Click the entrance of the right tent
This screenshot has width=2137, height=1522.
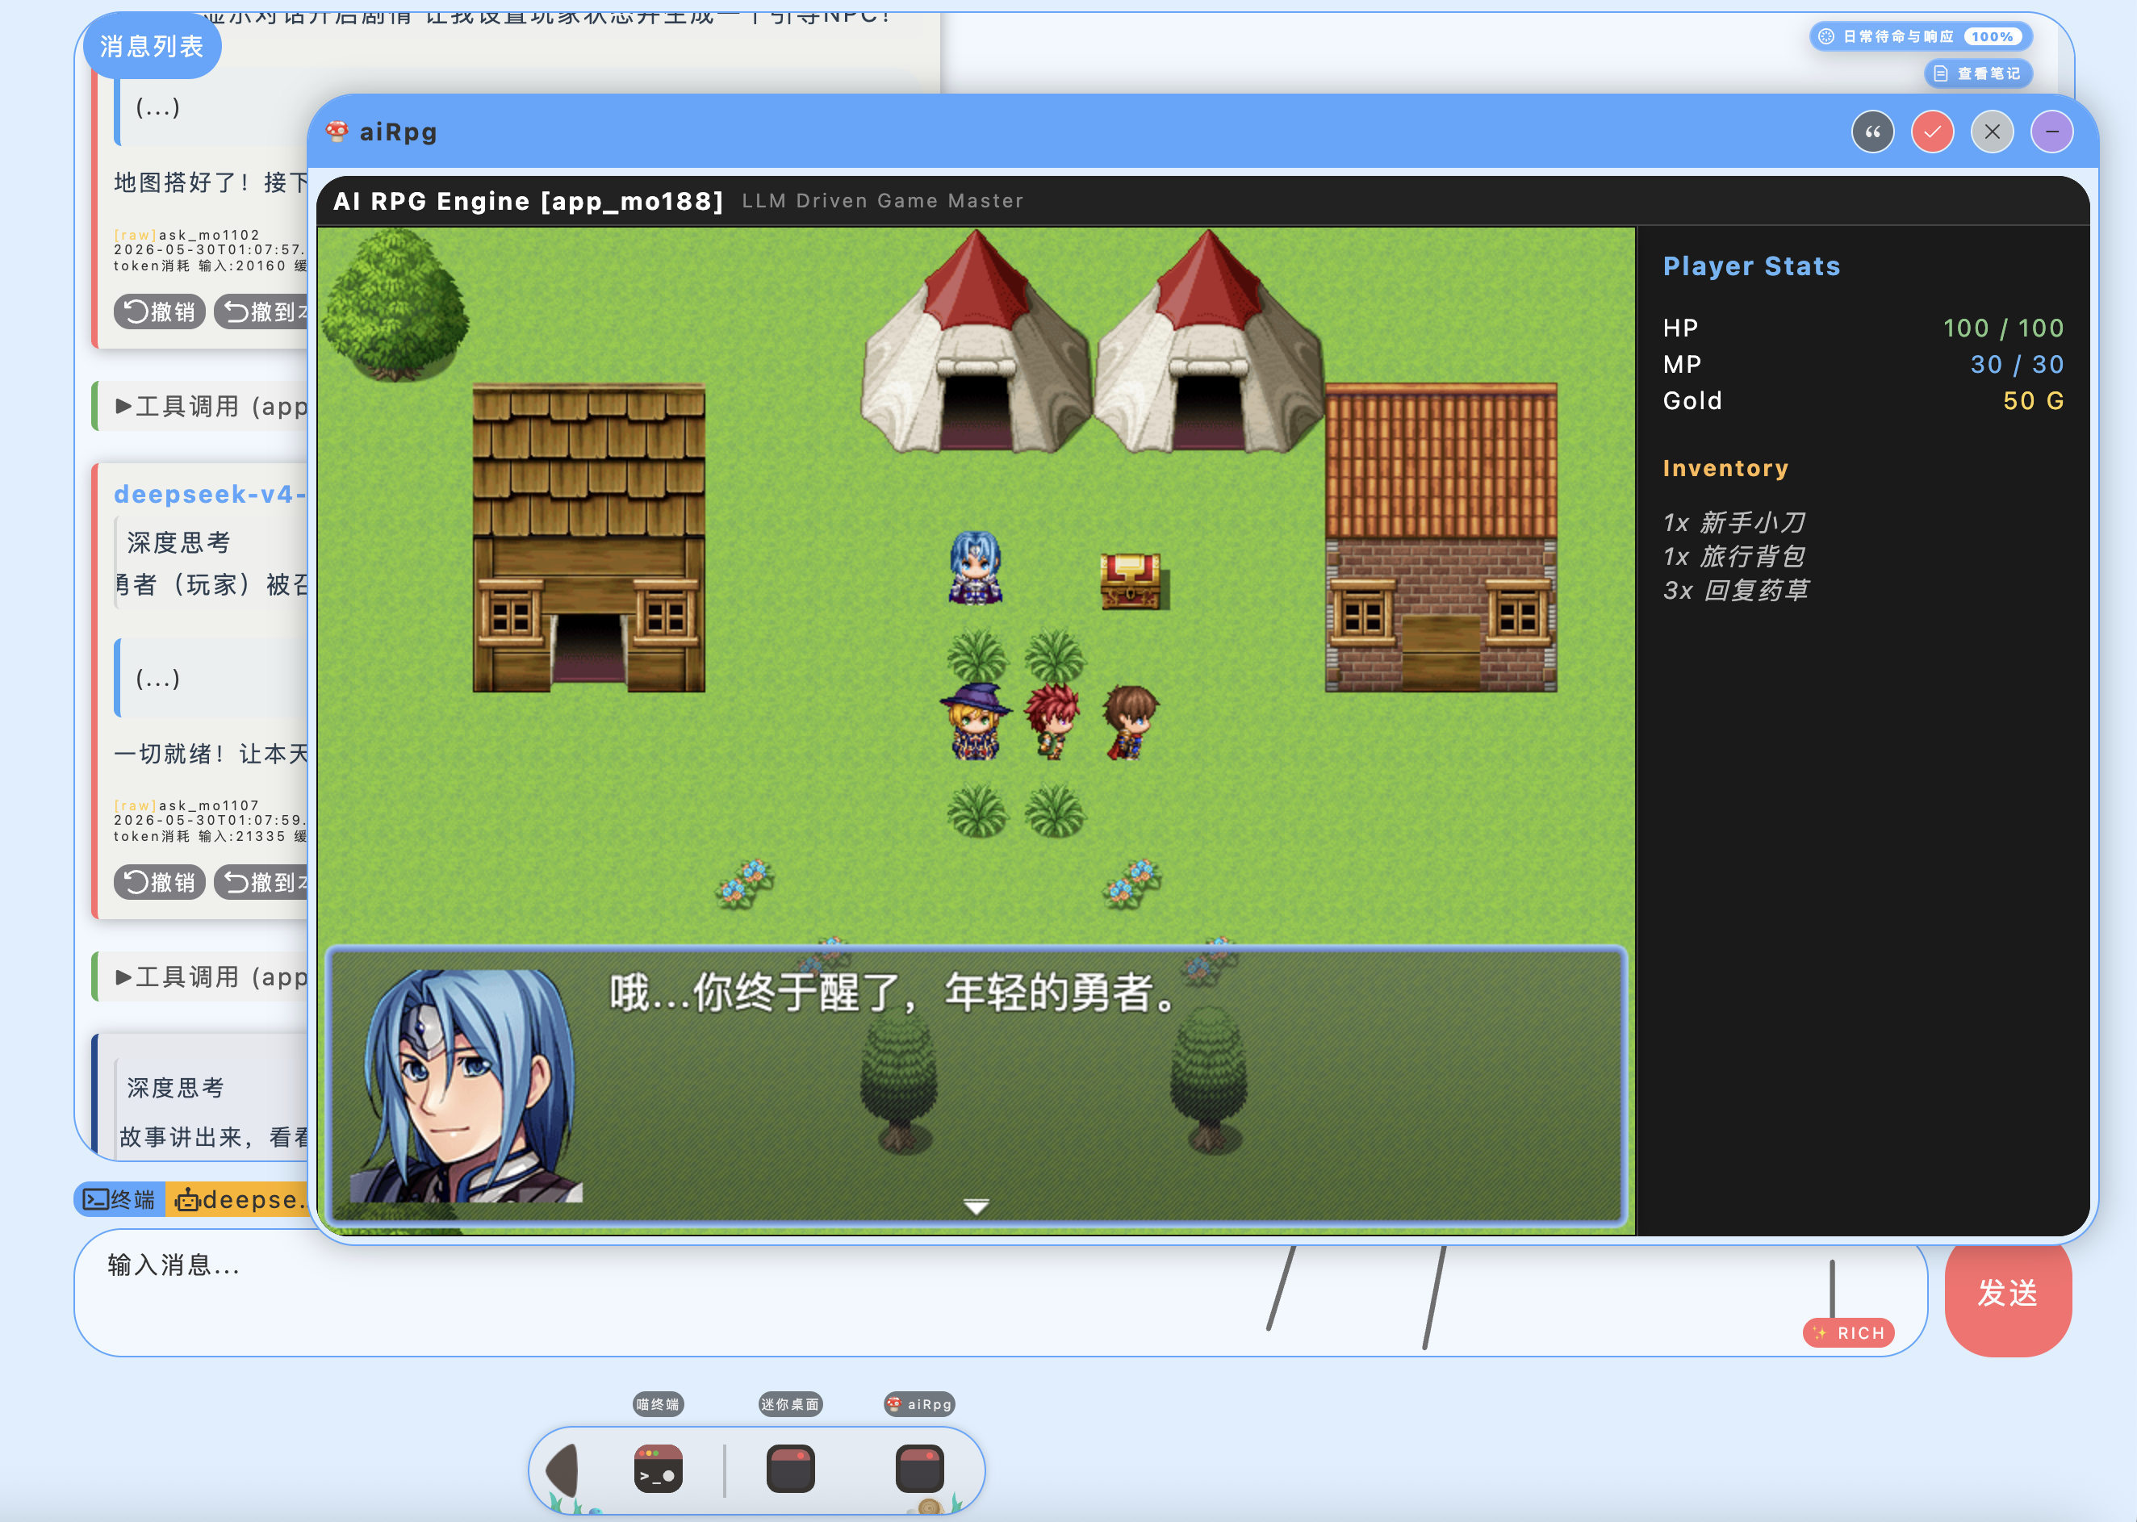[1208, 411]
